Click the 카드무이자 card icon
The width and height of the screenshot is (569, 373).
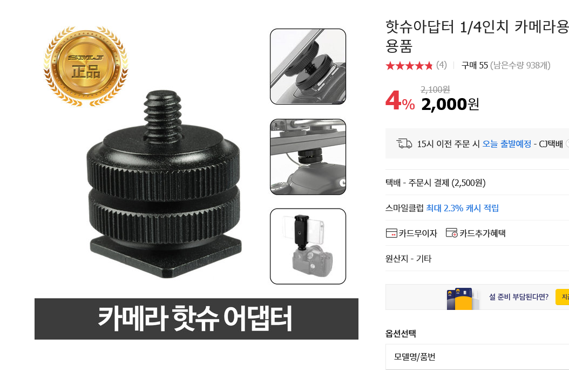pos(391,233)
